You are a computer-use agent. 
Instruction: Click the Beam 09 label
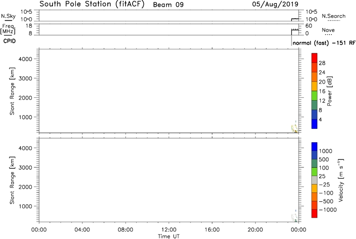168,5
